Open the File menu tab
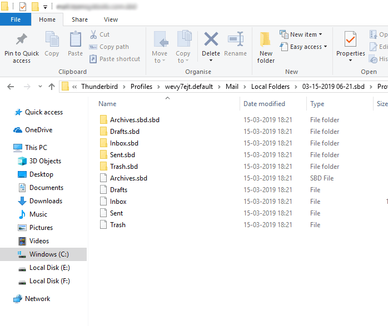Image resolution: width=388 pixels, height=326 pixels. pyautogui.click(x=16, y=19)
